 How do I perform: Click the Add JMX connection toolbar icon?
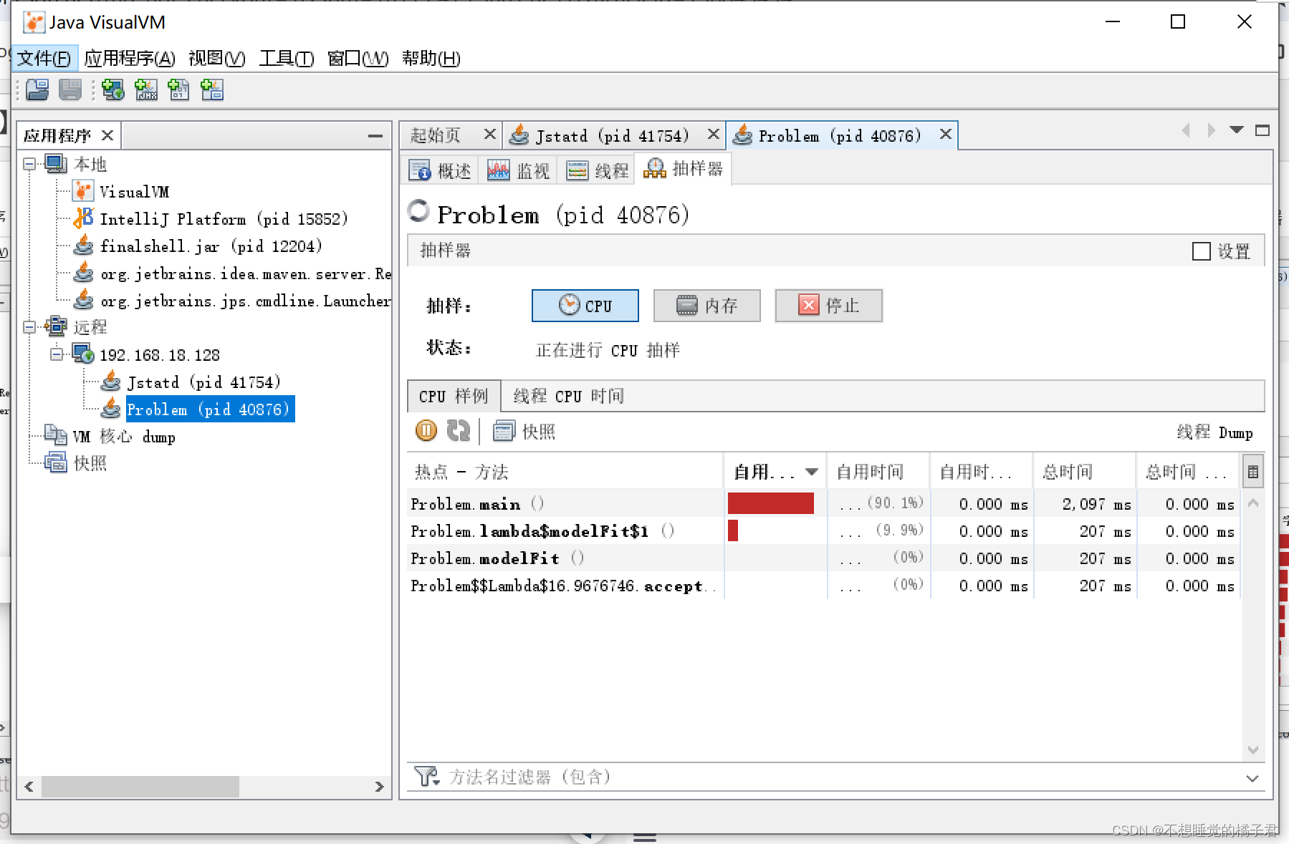[x=146, y=89]
